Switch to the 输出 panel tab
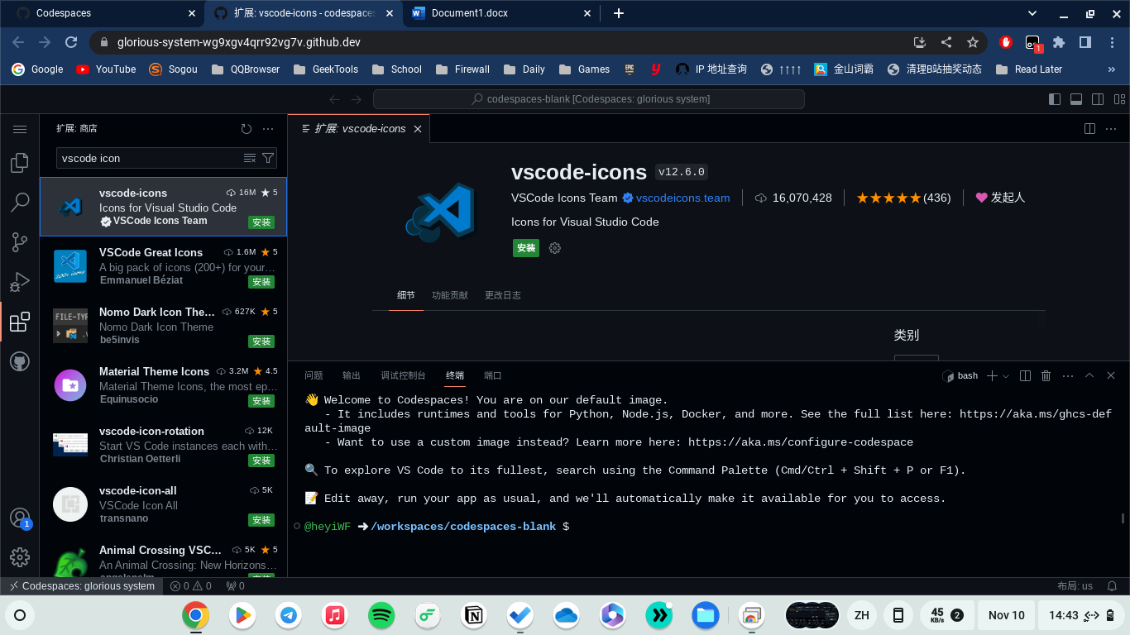The width and height of the screenshot is (1130, 635). point(352,375)
